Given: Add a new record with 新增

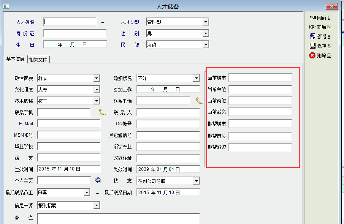Looking at the screenshot, I should pyautogui.click(x=320, y=36).
